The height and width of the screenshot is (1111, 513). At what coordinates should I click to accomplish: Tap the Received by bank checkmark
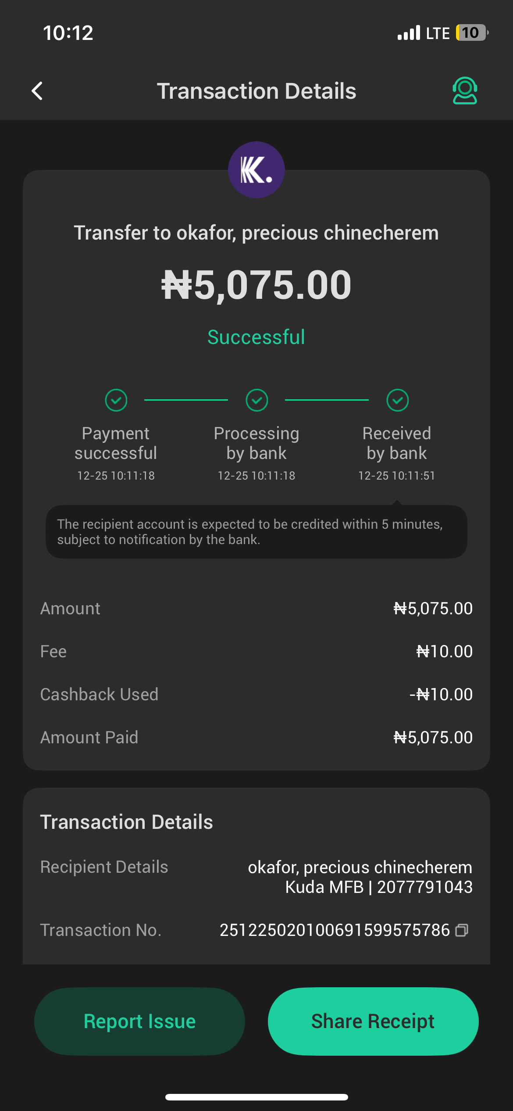397,400
